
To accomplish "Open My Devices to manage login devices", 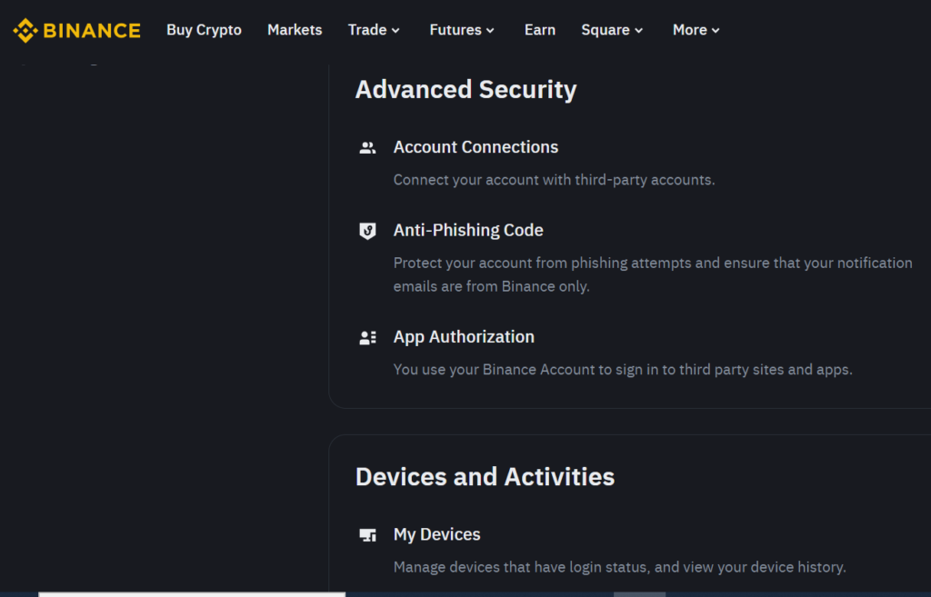I will tap(436, 534).
